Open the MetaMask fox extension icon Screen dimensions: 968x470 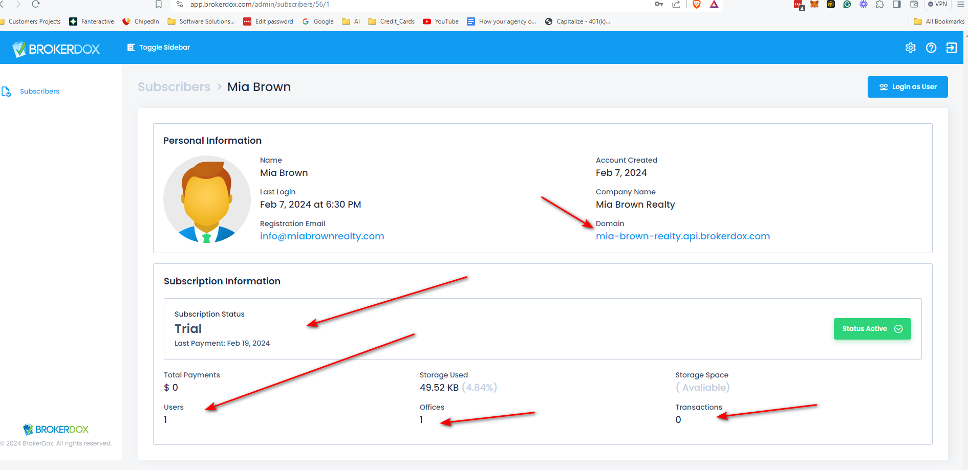(x=814, y=4)
